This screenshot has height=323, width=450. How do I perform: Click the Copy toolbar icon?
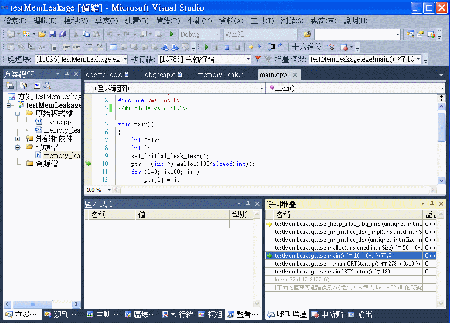86,35
